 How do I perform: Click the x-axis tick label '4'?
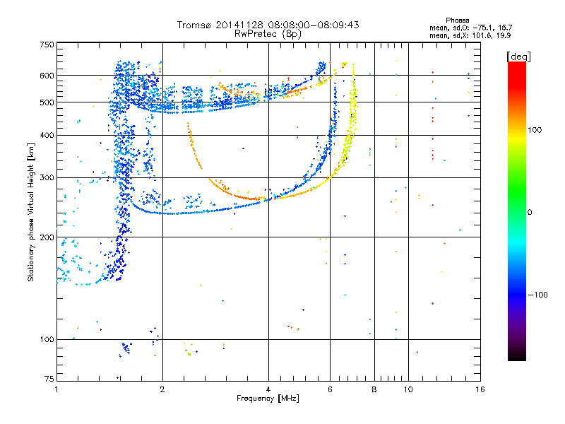[268, 389]
